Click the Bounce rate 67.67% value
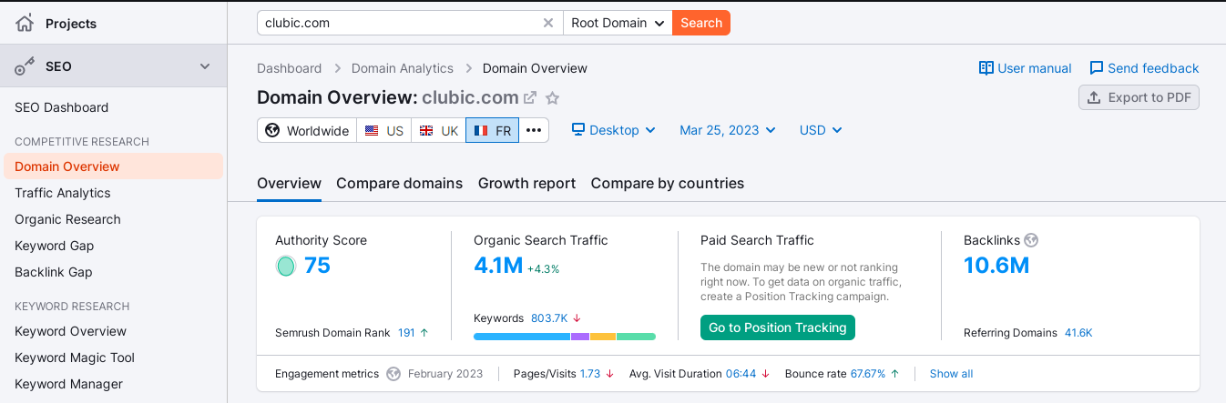 coord(868,374)
